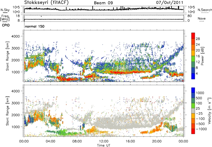Click the red top segment of Power colorbar

tap(193, 36)
